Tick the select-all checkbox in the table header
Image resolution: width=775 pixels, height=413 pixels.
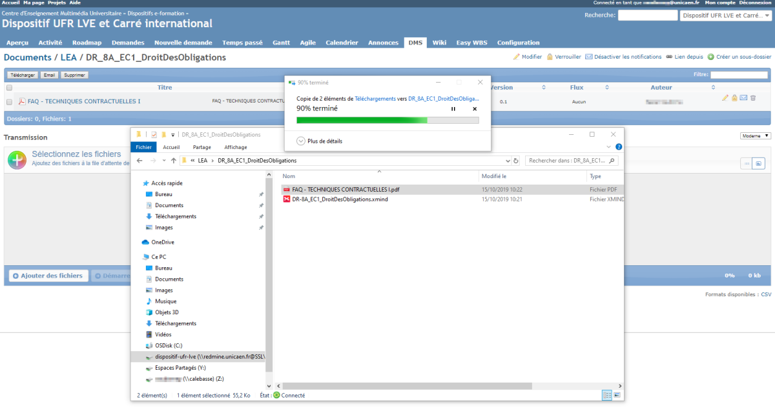click(9, 88)
